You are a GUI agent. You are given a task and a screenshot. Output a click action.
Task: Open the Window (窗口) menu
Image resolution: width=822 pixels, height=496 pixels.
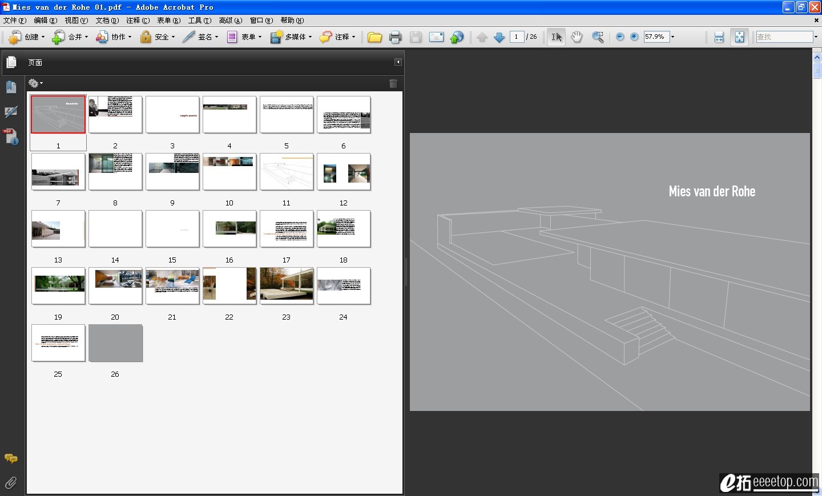(x=261, y=21)
